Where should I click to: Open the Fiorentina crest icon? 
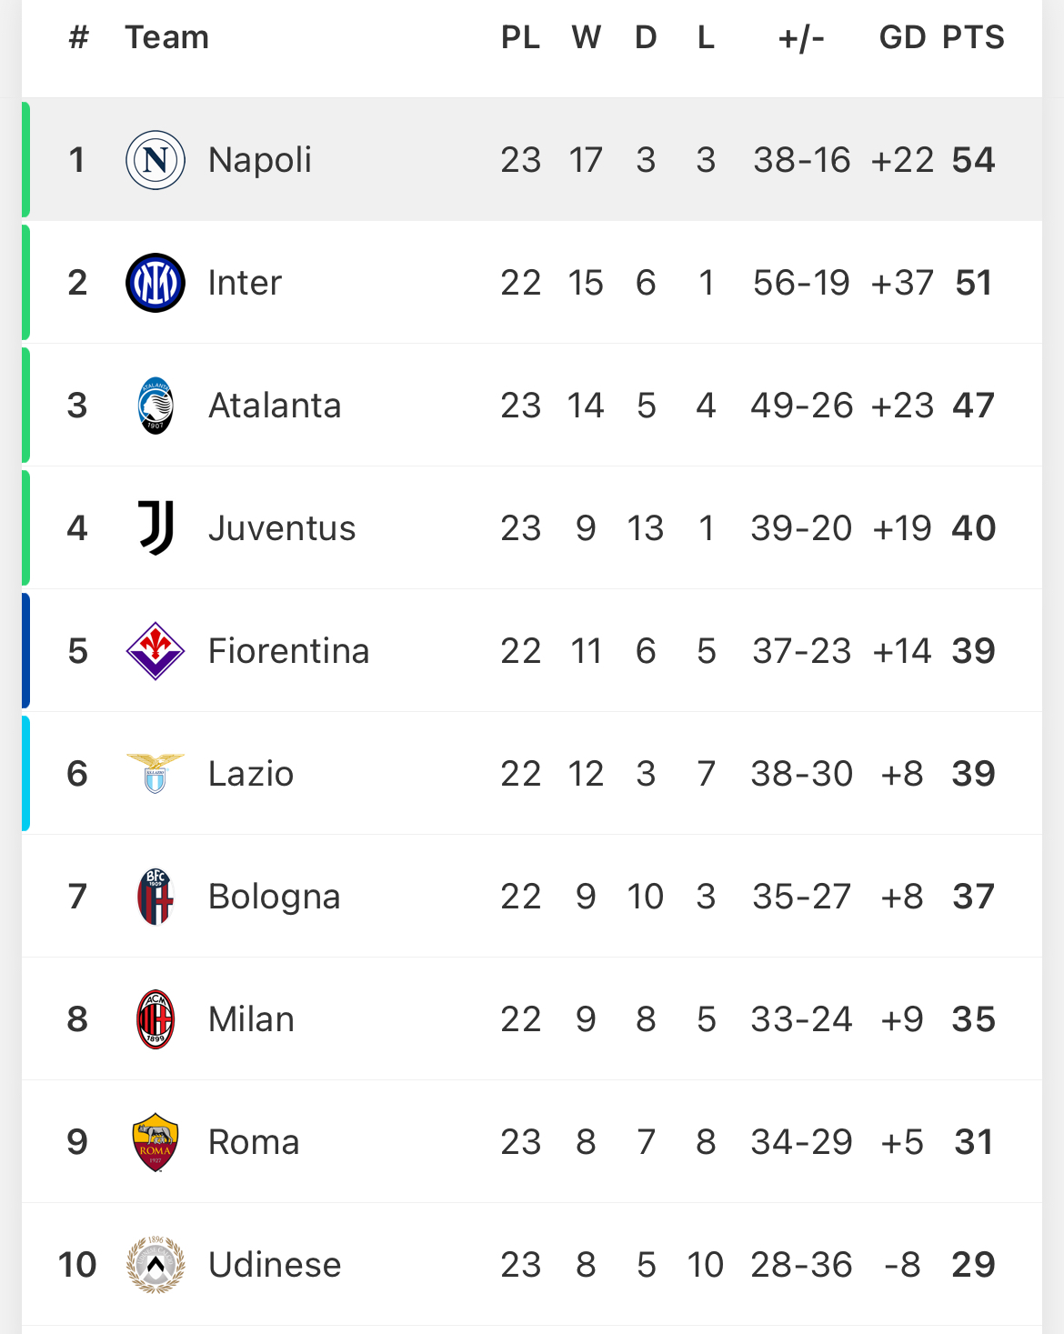click(156, 651)
